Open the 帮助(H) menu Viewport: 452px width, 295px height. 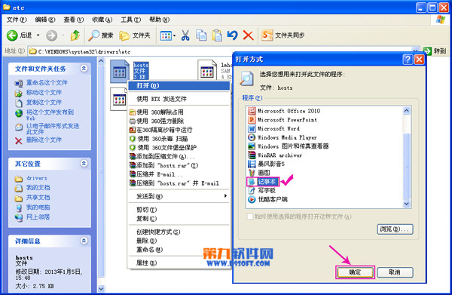point(159,20)
